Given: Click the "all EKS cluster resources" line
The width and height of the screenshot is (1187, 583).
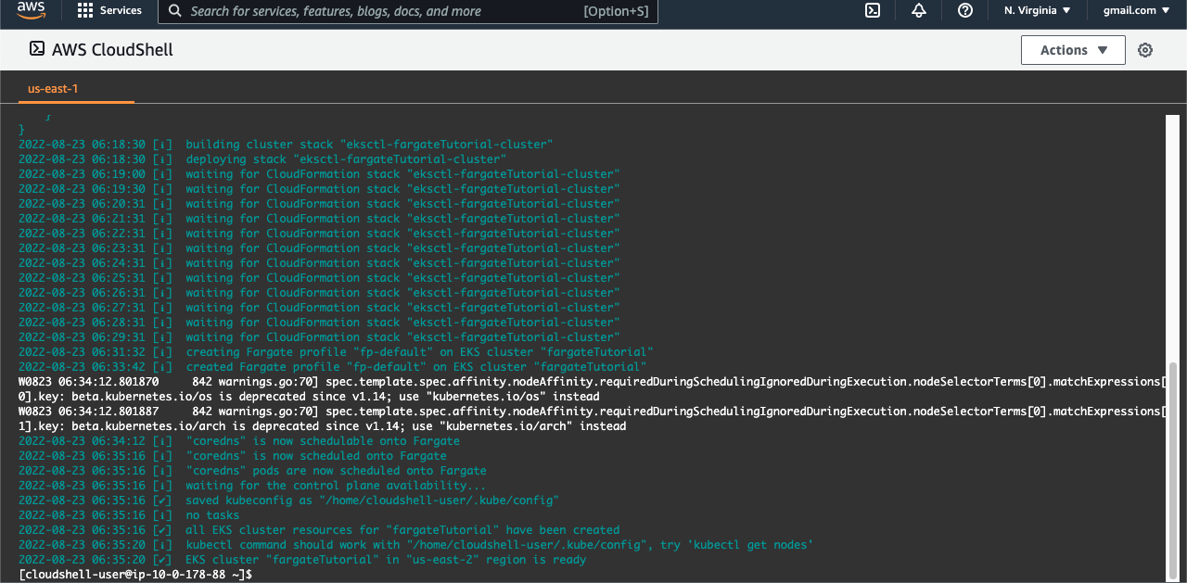Looking at the screenshot, I should (x=319, y=530).
